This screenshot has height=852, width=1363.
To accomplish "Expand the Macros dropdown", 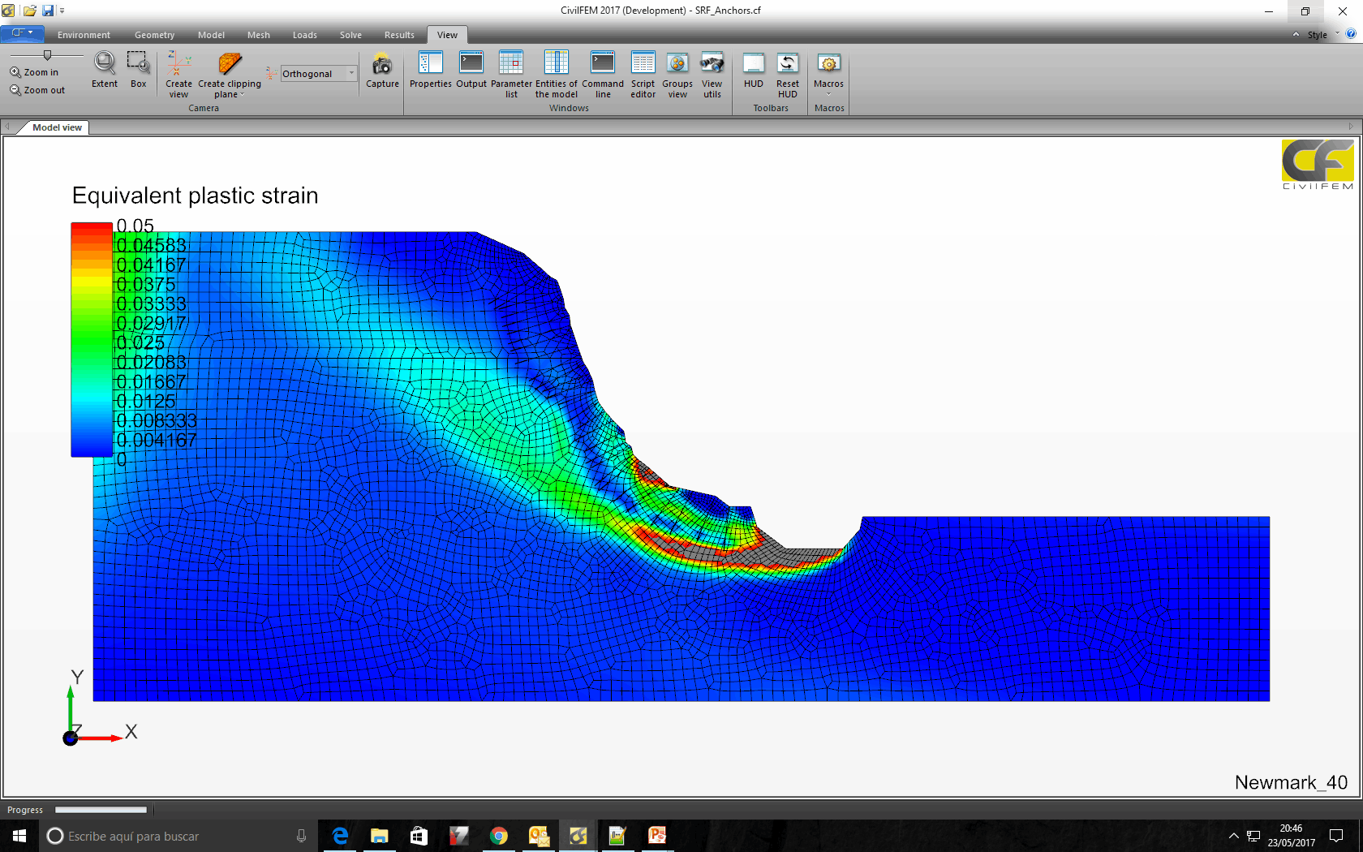I will pyautogui.click(x=828, y=95).
